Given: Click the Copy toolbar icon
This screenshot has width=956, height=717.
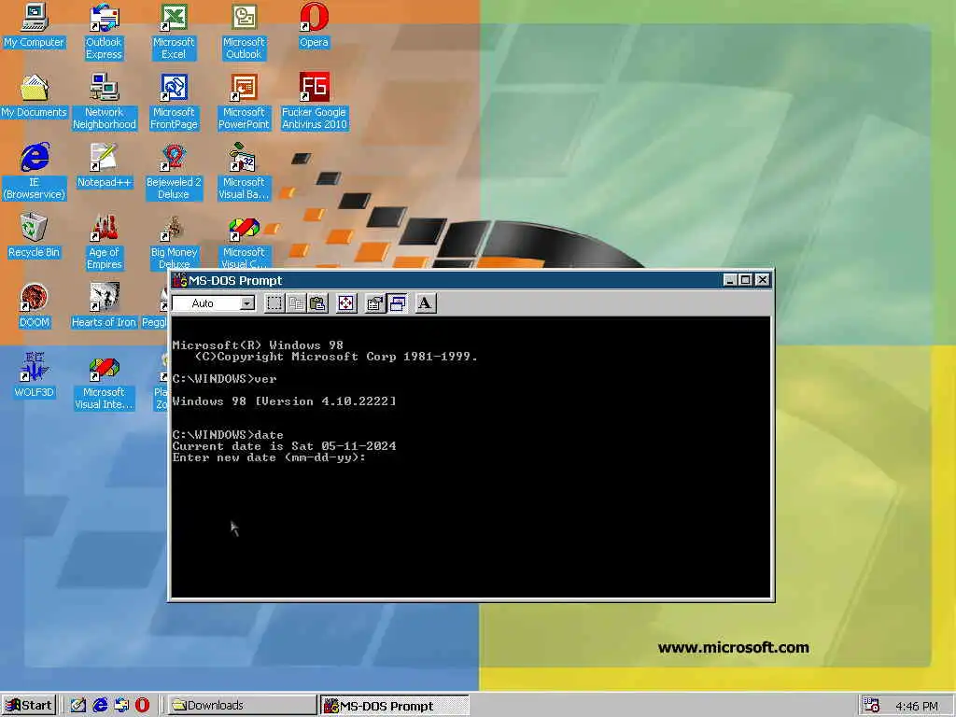Looking at the screenshot, I should pos(296,303).
